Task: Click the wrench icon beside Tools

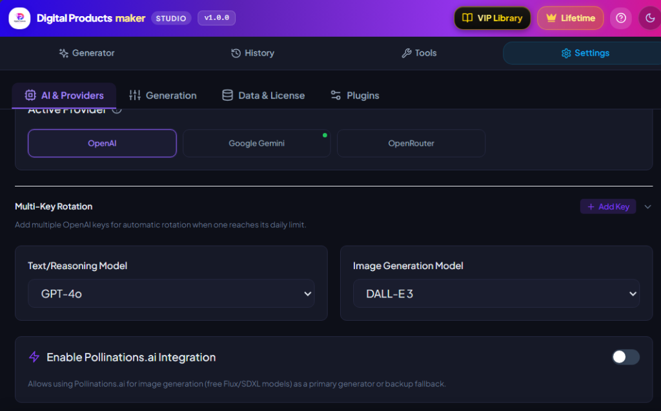Action: click(407, 53)
